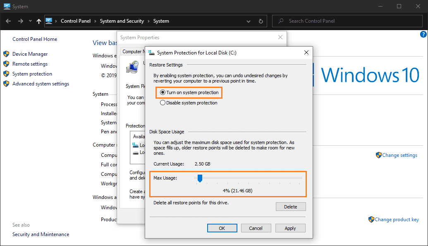Go up one level with up arrow

point(39,21)
